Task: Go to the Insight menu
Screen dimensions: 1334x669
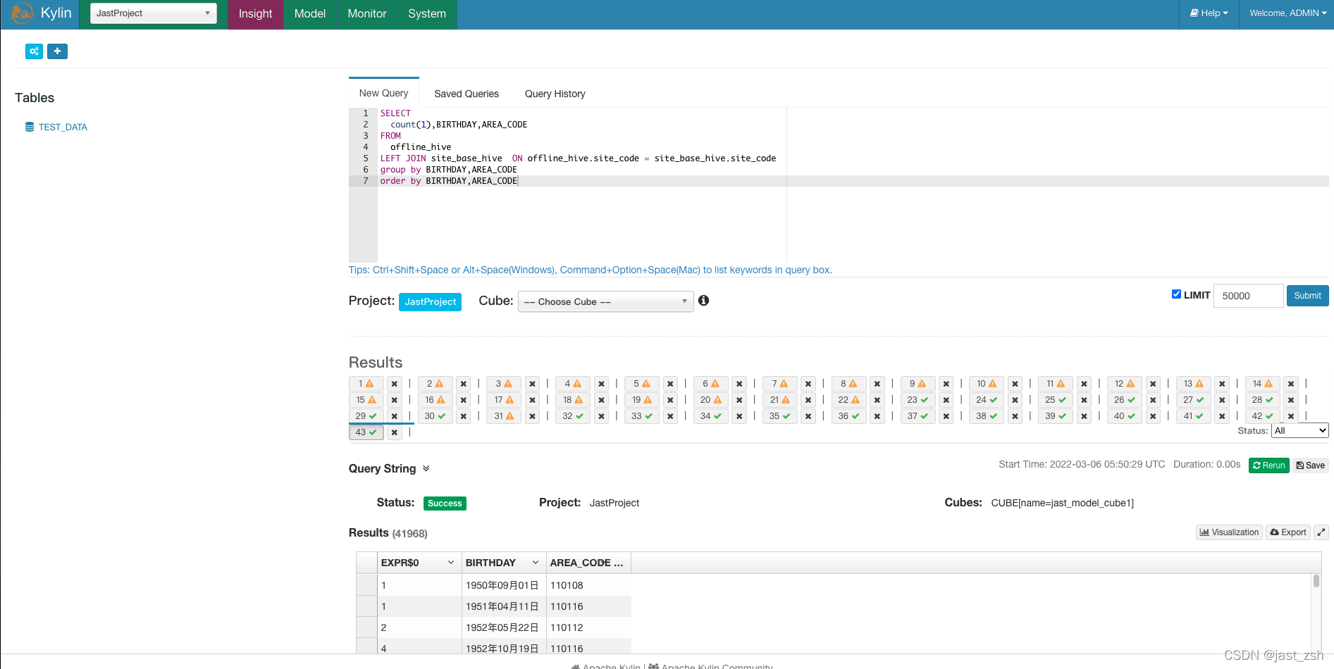Action: click(x=255, y=14)
